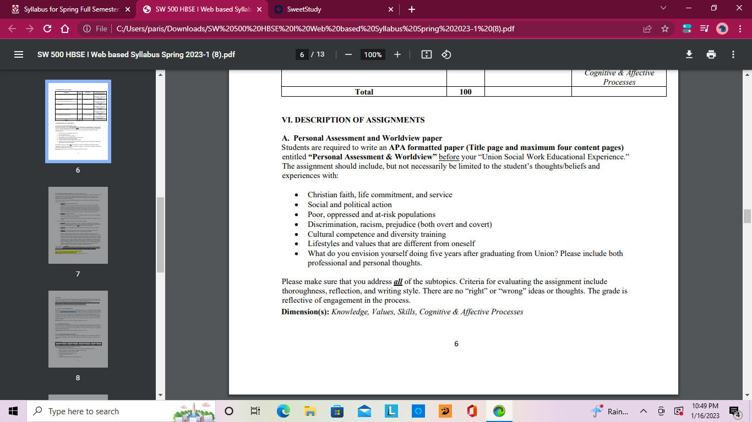This screenshot has height=422, width=752.
Task: Close the Syllabus for Spring Full Semester tab
Action: coord(128,9)
